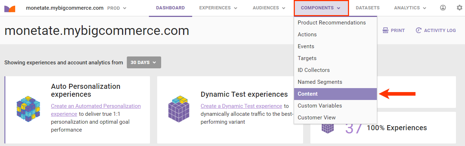Click the monetate.mybigcommerce.com account name in header

(x=65, y=8)
